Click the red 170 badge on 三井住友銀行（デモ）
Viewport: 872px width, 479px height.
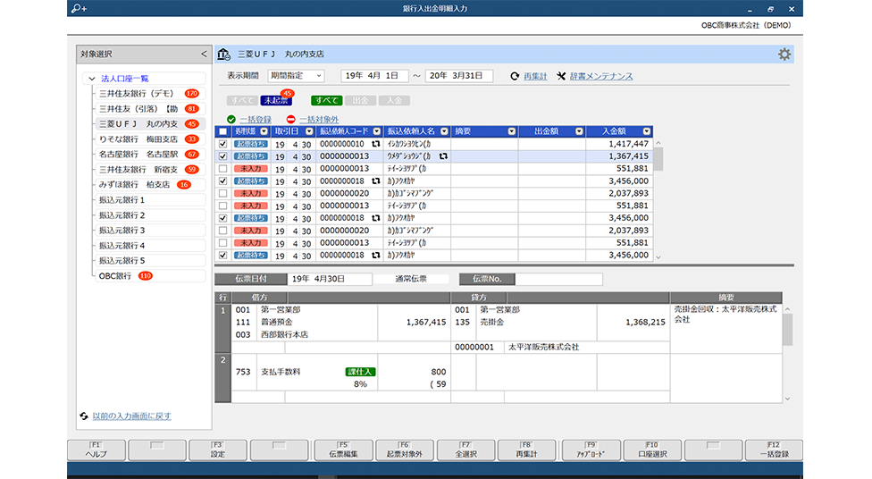[192, 94]
